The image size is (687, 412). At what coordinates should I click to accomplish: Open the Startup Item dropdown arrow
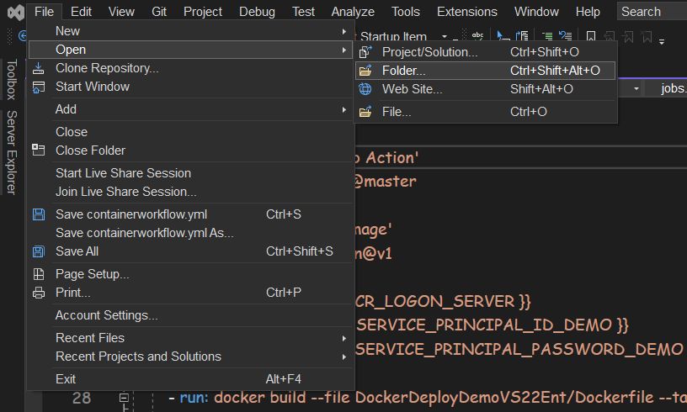[x=443, y=37]
